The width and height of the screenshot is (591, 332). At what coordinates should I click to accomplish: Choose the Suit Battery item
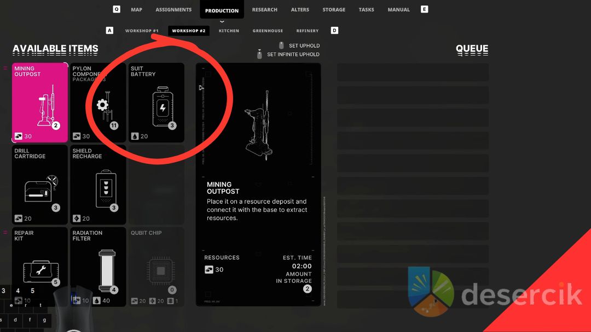click(156, 102)
